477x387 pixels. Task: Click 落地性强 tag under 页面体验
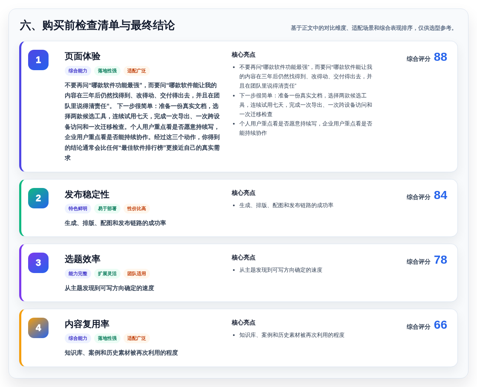(x=107, y=71)
